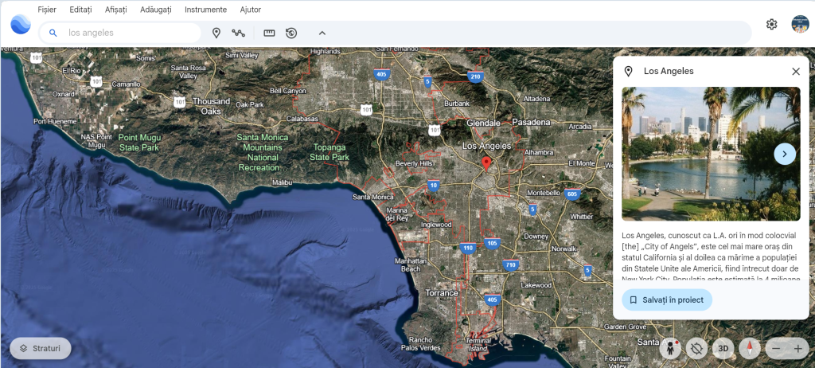Open the Straturi layers panel
This screenshot has height=368, width=815.
click(x=41, y=348)
